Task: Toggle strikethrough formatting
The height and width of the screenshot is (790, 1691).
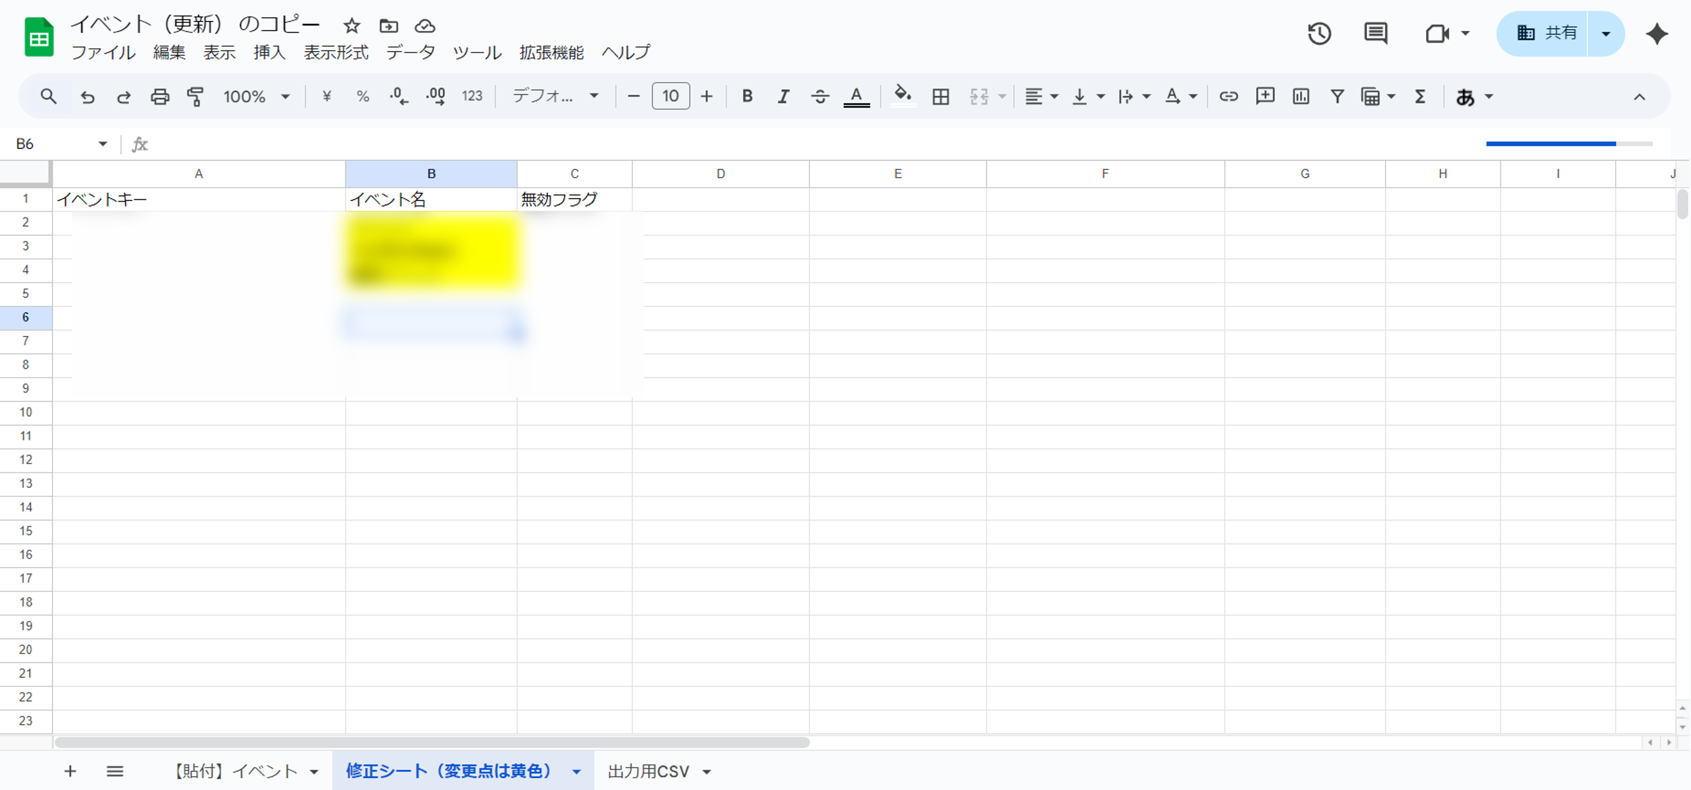Action: click(x=819, y=96)
